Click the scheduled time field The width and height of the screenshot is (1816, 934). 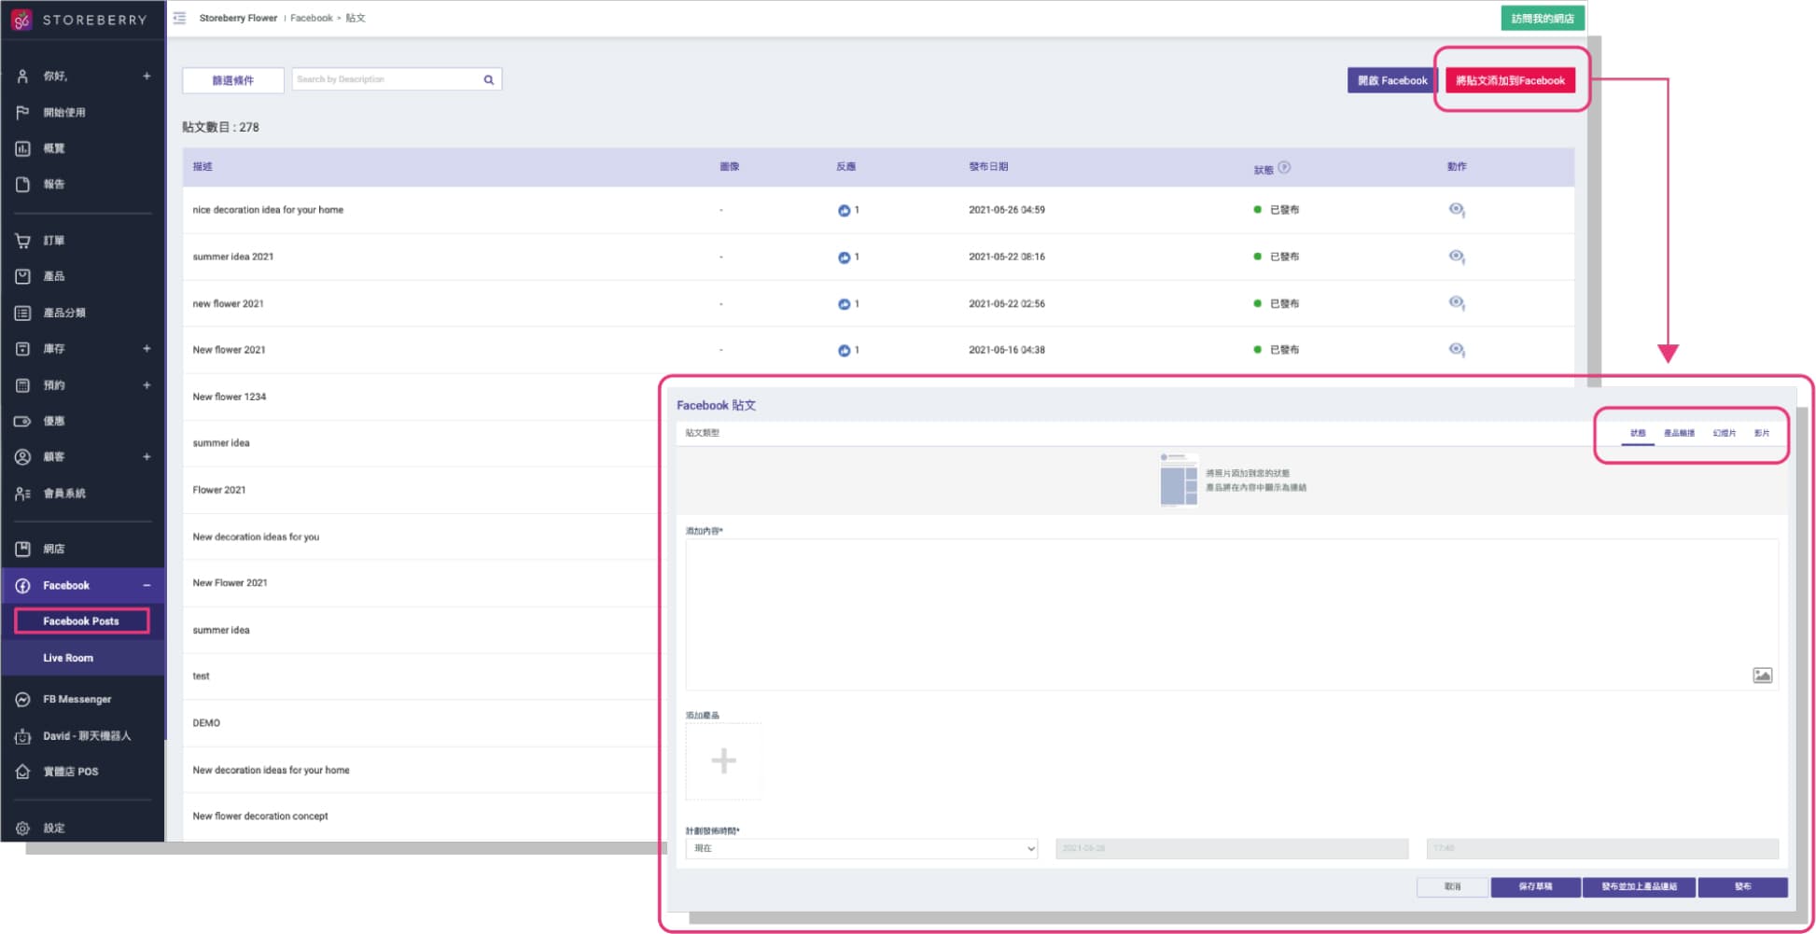pos(1602,848)
